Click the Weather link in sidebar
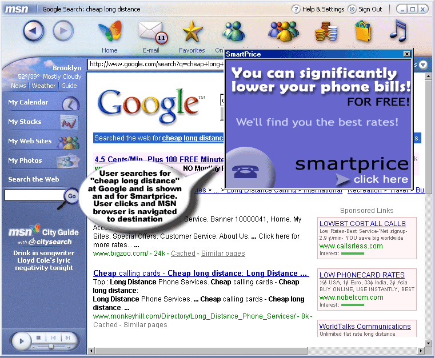 pos(43,86)
